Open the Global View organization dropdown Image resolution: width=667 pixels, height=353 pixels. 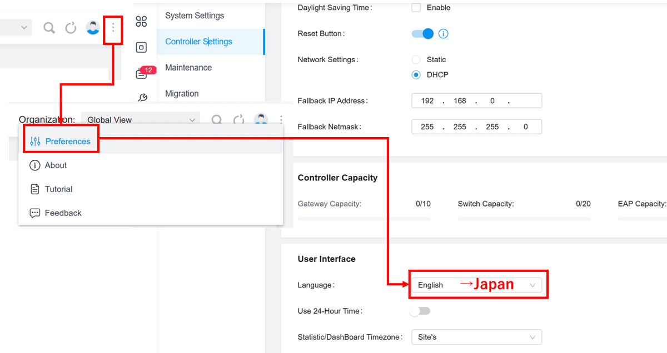tap(140, 119)
